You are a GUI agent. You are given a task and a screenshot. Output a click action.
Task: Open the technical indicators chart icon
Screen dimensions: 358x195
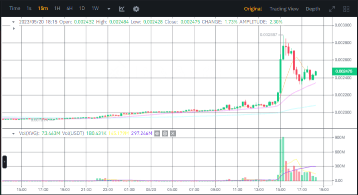click(122, 9)
